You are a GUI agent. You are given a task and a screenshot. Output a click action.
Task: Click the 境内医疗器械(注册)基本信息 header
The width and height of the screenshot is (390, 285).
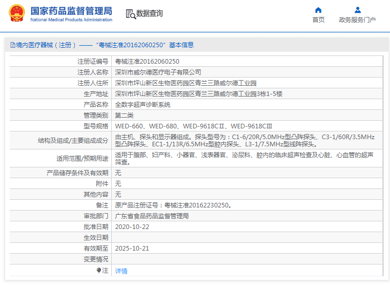(102, 45)
